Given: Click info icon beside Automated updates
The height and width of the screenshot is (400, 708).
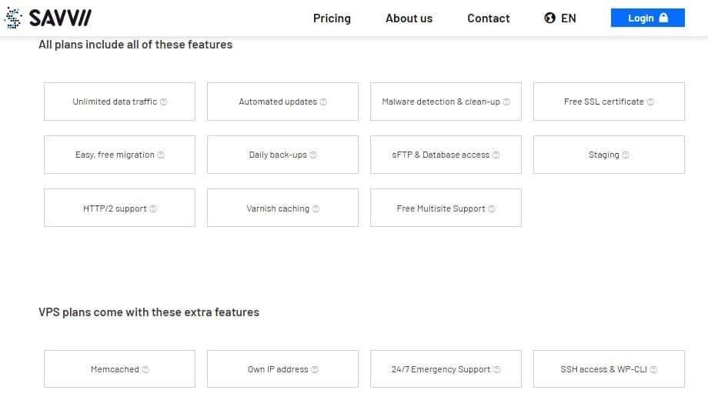Looking at the screenshot, I should (x=323, y=102).
